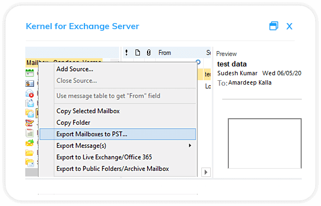Close the Kernel for Exchange Server panel
This screenshot has height=206, width=321.
coord(289,26)
